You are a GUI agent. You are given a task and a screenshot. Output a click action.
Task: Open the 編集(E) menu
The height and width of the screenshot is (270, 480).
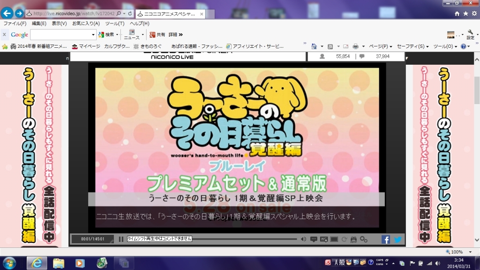39,23
